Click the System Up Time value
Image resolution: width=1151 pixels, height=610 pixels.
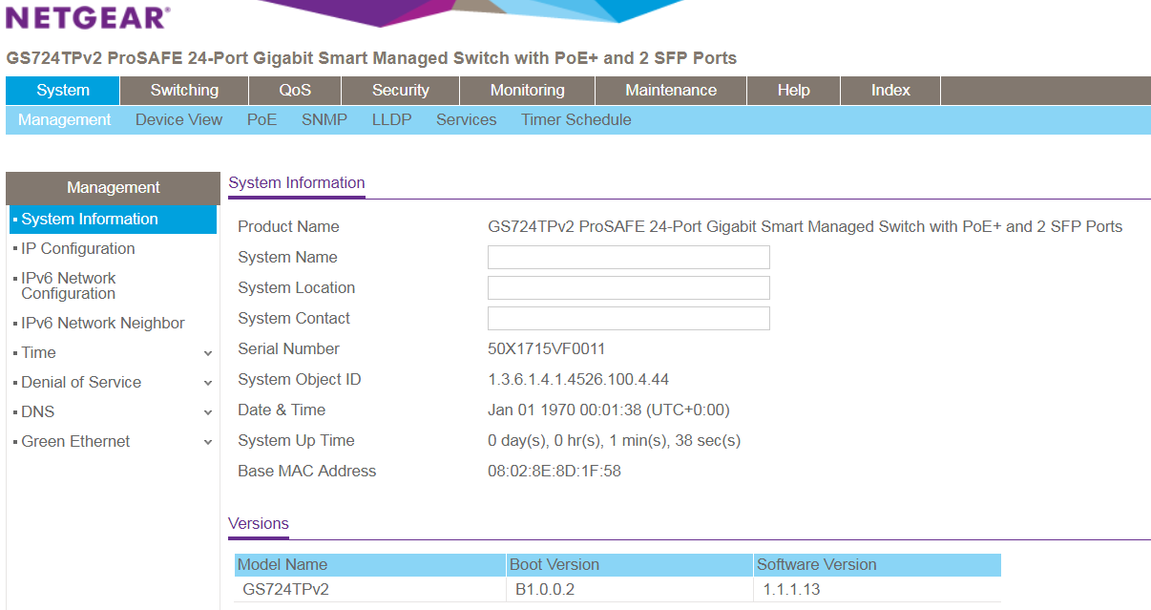click(x=615, y=441)
